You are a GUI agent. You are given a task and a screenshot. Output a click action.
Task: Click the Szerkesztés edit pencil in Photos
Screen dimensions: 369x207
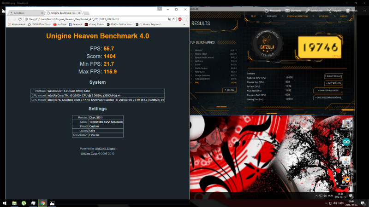307,11
